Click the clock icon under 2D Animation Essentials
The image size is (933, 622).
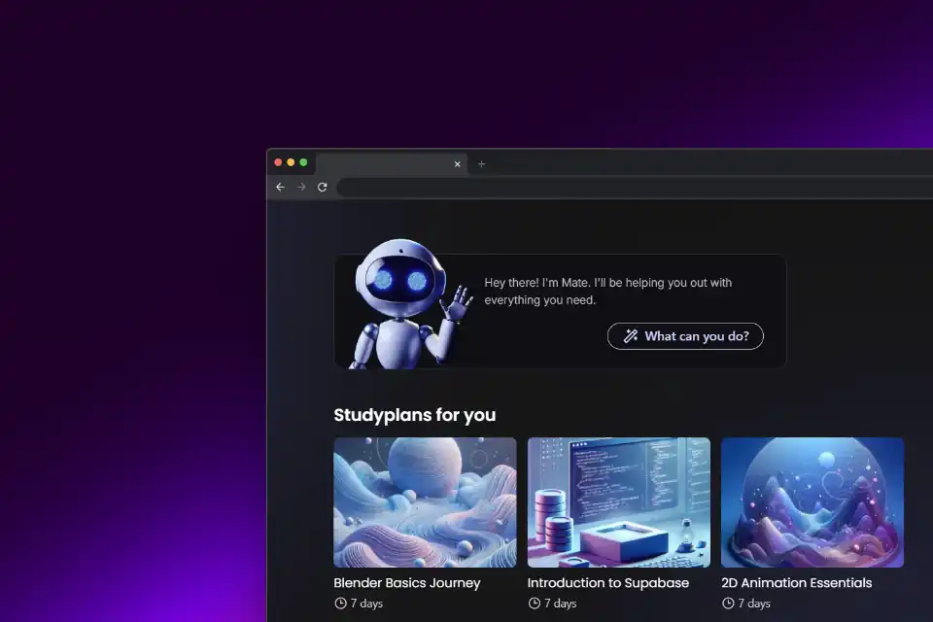pos(728,603)
